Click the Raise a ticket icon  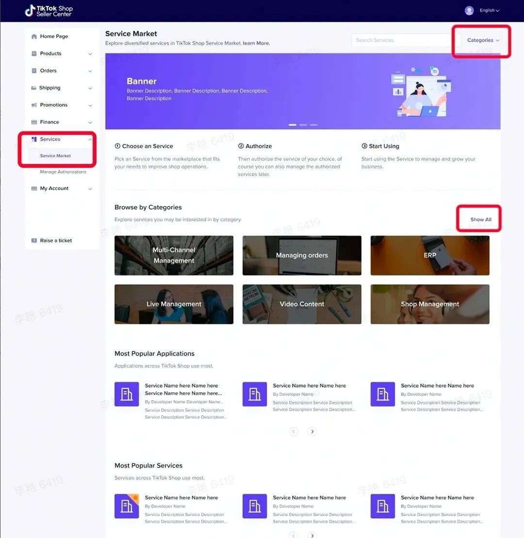34,240
